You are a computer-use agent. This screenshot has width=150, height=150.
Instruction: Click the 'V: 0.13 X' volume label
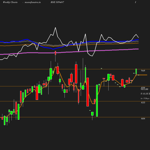[145, 94]
